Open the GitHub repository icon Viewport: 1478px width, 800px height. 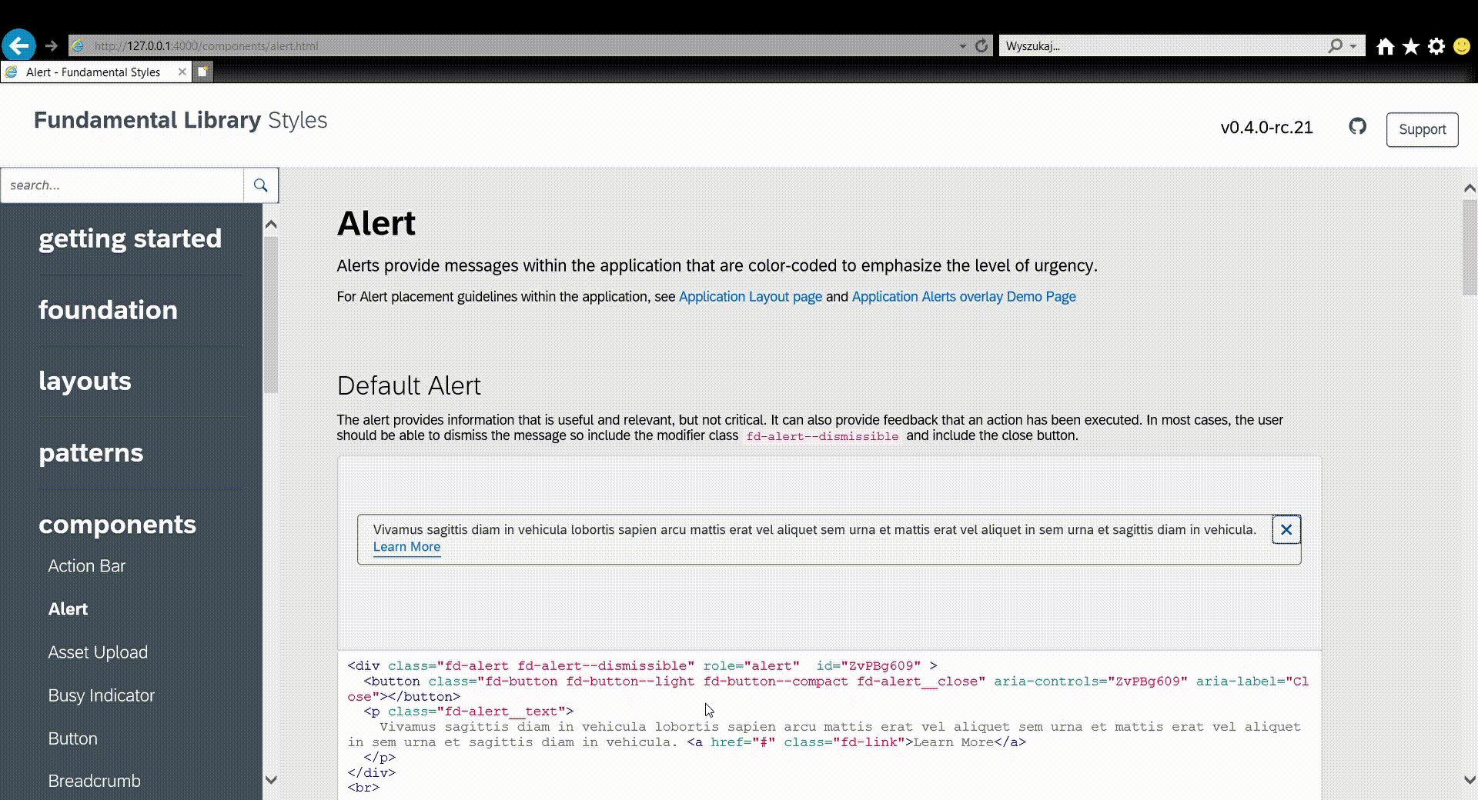pyautogui.click(x=1358, y=126)
